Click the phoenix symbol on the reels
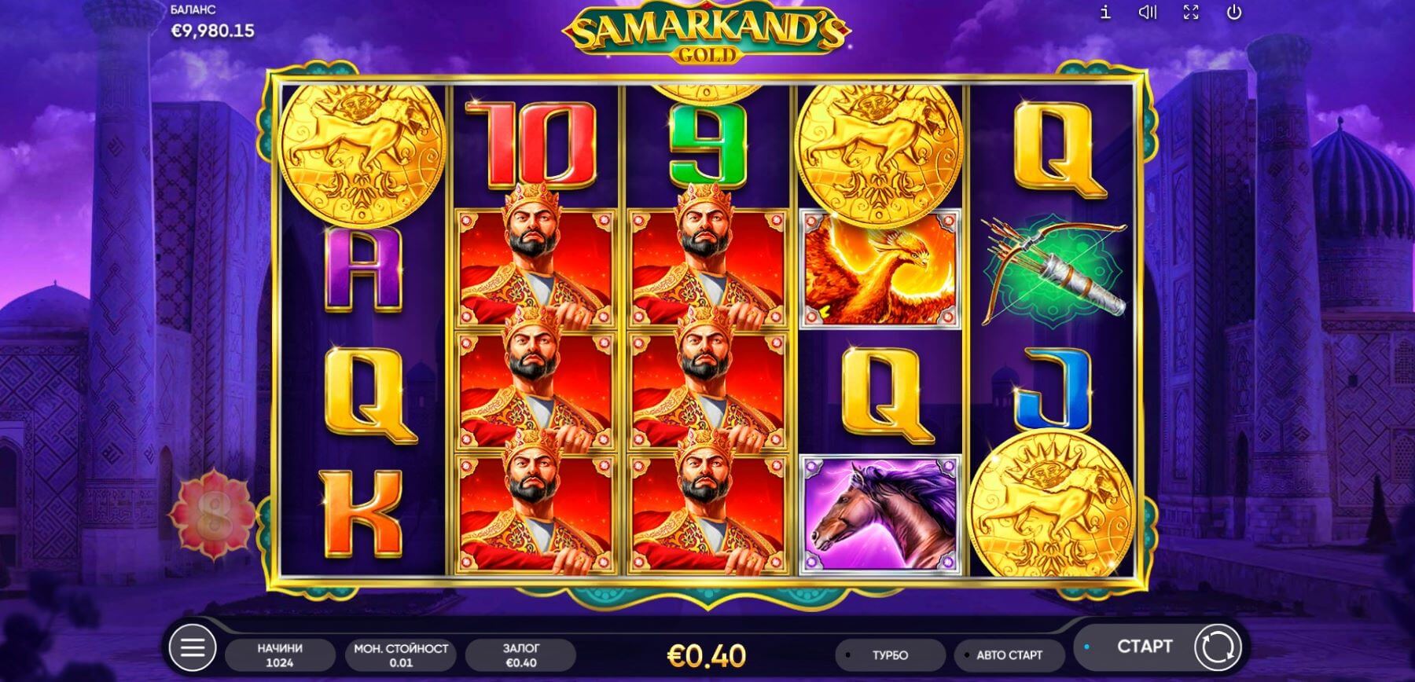Screen dimensions: 1415x682 coord(880,269)
